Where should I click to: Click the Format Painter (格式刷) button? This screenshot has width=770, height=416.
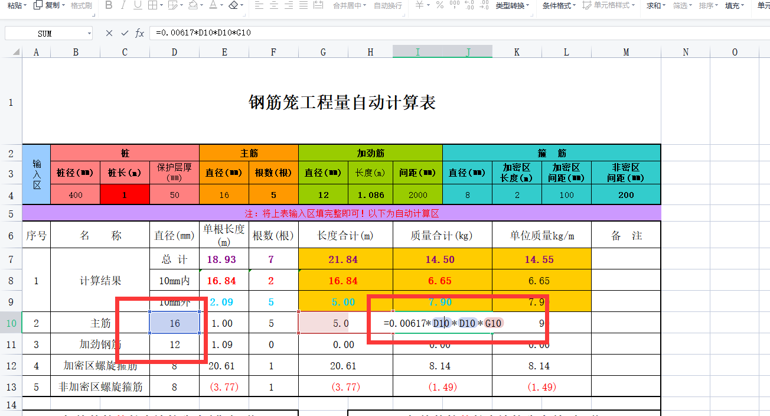81,5
